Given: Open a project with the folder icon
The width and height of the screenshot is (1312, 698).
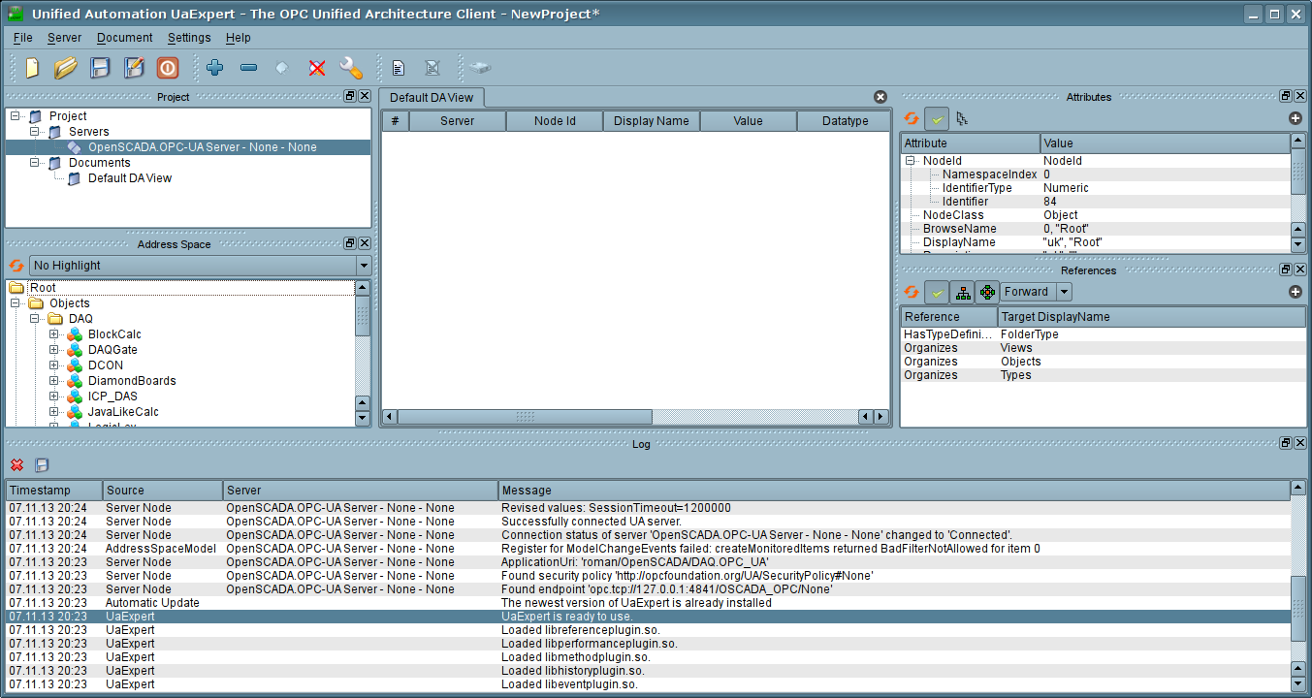Looking at the screenshot, I should (65, 68).
